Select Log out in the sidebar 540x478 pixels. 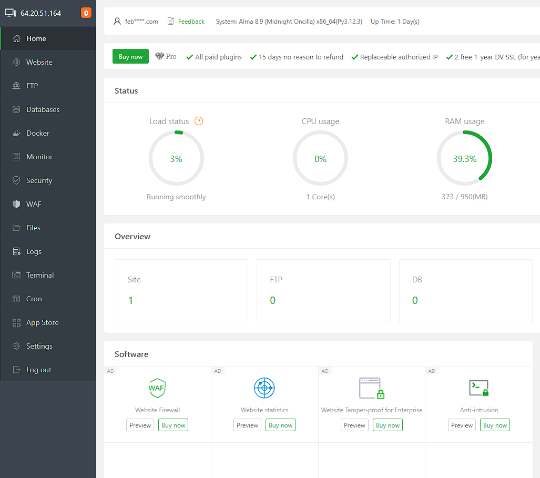coord(48,370)
